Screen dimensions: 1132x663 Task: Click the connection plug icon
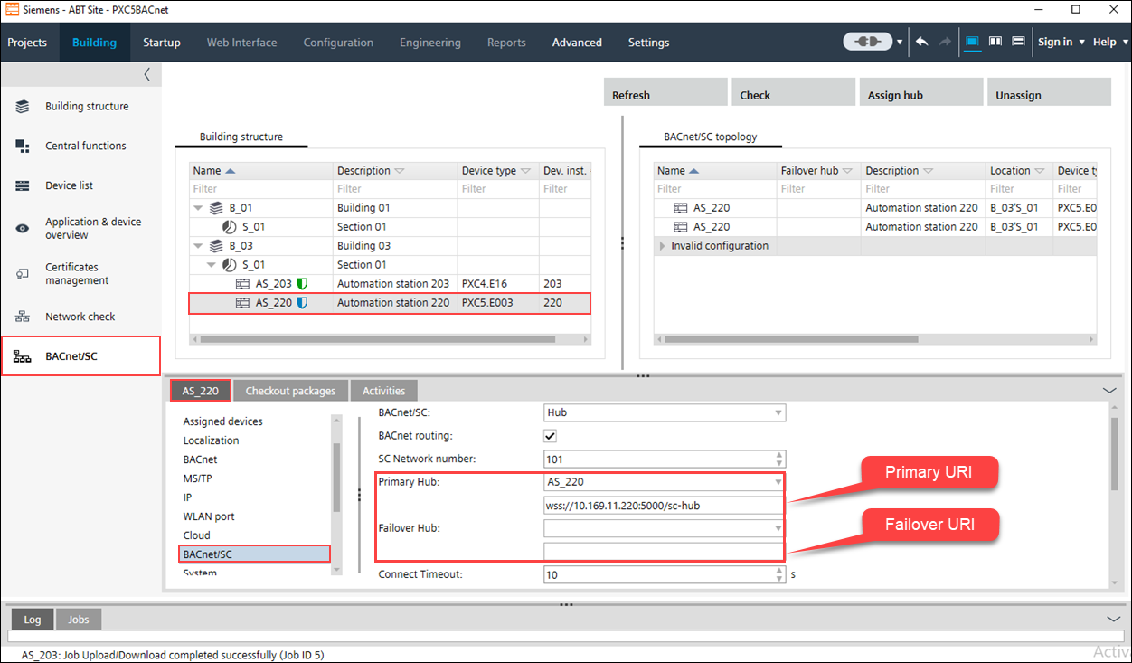pos(867,43)
